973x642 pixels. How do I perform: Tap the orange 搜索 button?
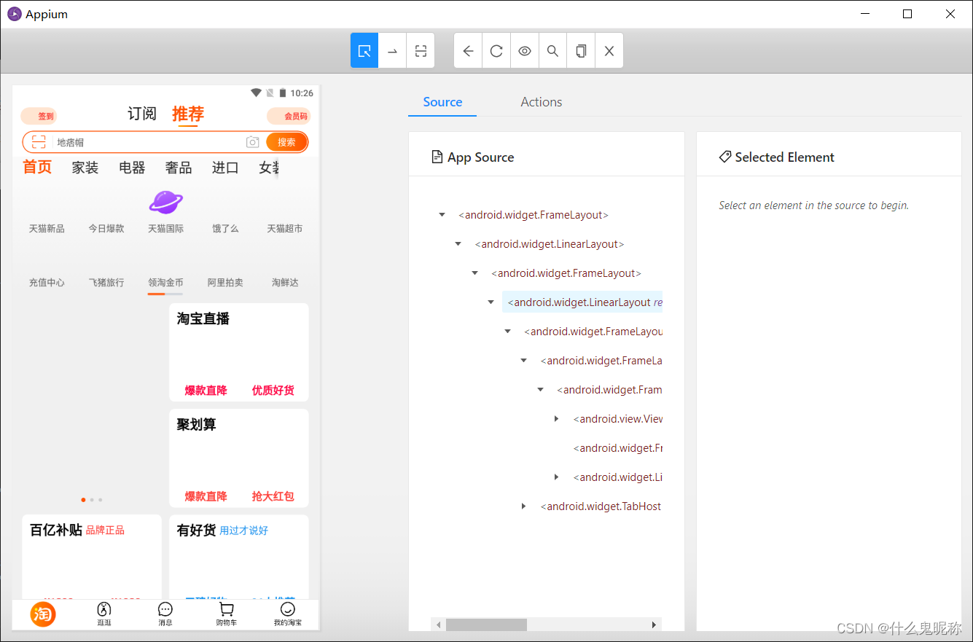[x=286, y=142]
